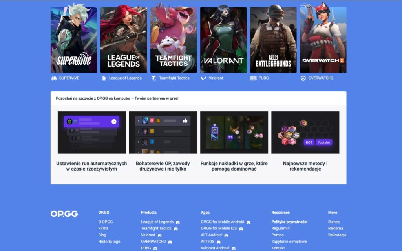Open the Overwatch 2 game card
402x251 pixels.
click(323, 40)
